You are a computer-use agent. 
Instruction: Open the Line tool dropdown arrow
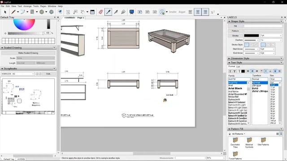click(x=18, y=12)
